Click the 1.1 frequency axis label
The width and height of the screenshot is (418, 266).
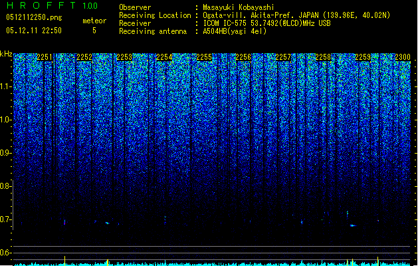5,86
